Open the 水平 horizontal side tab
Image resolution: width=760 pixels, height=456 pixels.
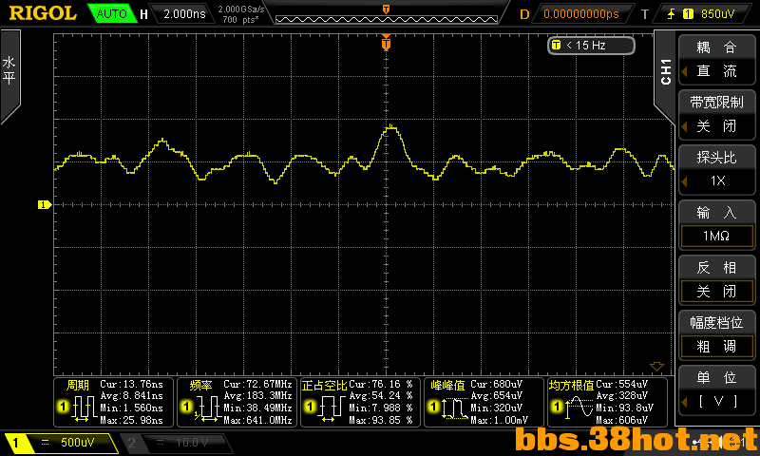pos(9,73)
